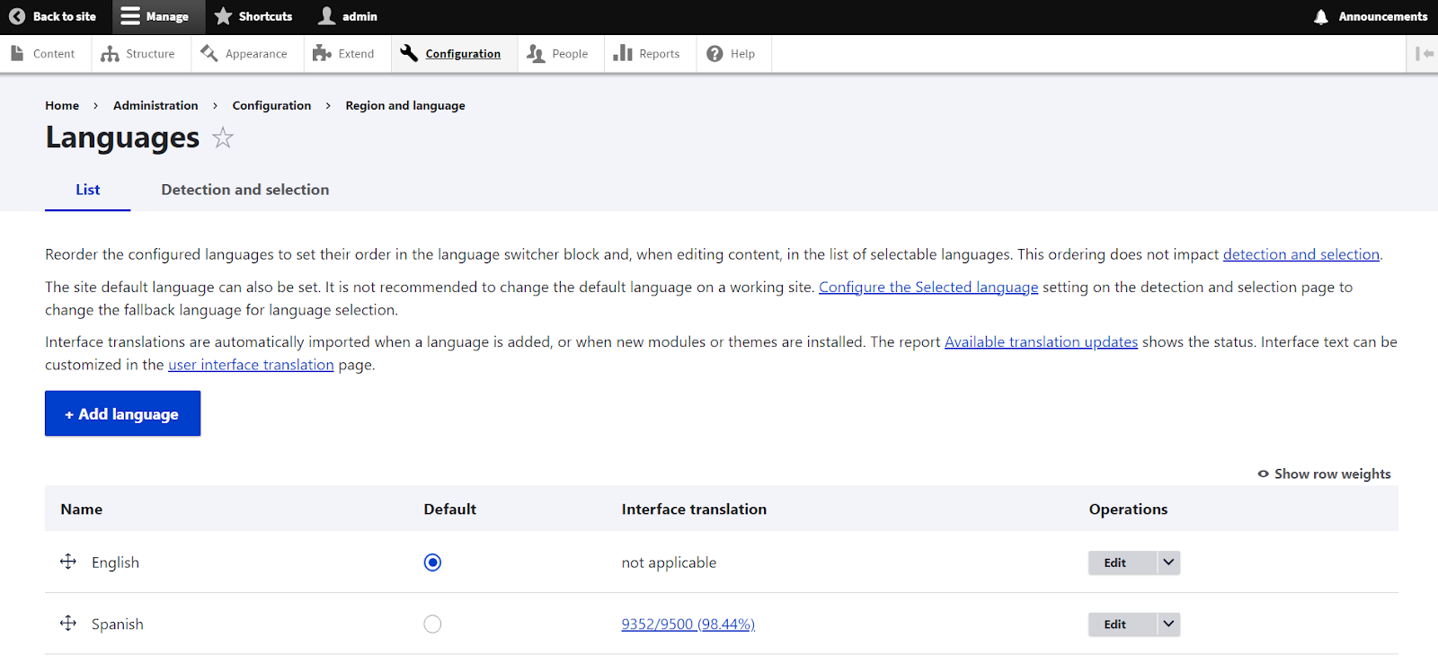Screen dimensions: 1438x656
Task: Click the Shortcuts star icon in toolbar
Action: pos(224,16)
